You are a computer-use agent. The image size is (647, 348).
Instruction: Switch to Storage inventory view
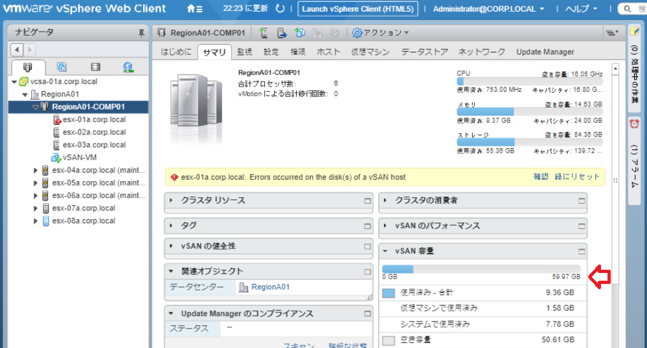tap(95, 67)
